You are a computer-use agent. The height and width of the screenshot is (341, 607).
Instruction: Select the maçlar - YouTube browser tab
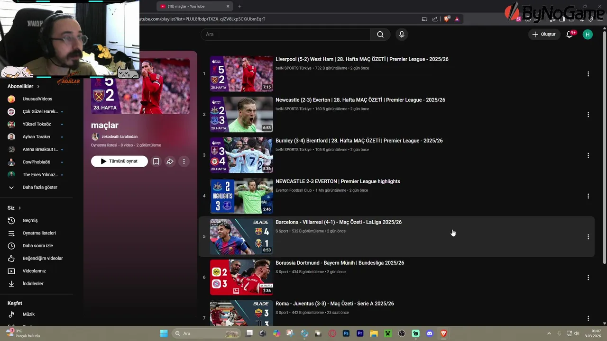pos(194,6)
